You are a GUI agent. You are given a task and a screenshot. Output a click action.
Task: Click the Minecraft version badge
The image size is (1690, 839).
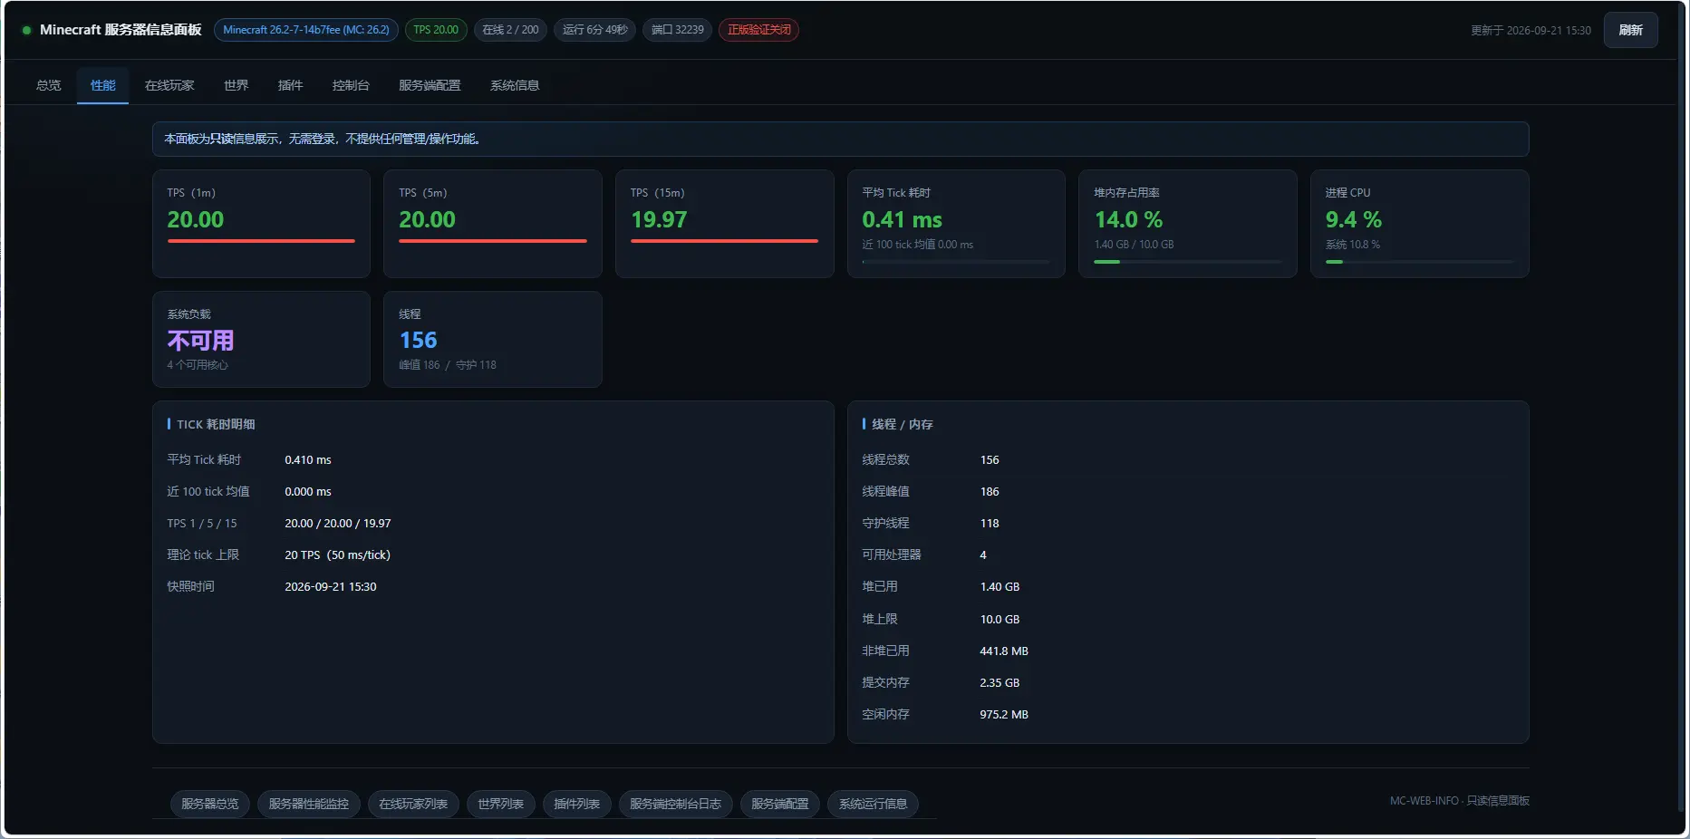[305, 30]
